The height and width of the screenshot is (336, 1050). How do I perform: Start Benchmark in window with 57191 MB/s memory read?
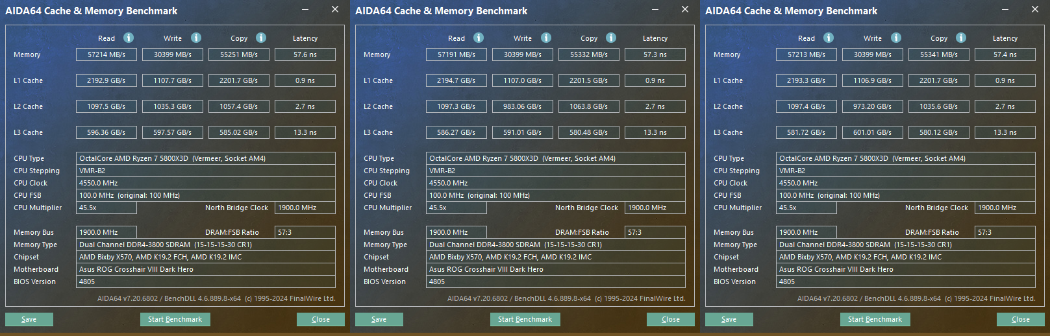coord(525,319)
